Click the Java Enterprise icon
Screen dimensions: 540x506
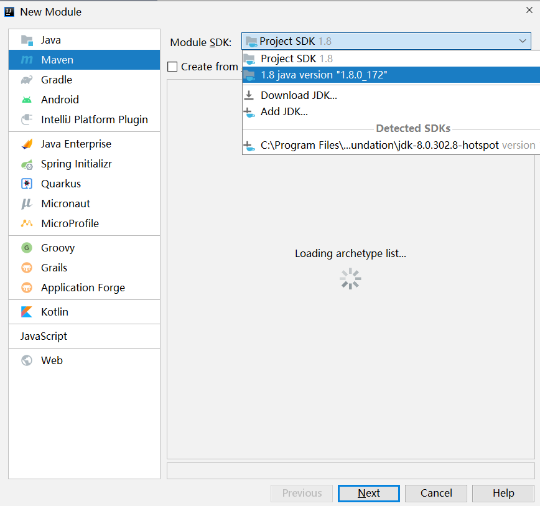27,144
